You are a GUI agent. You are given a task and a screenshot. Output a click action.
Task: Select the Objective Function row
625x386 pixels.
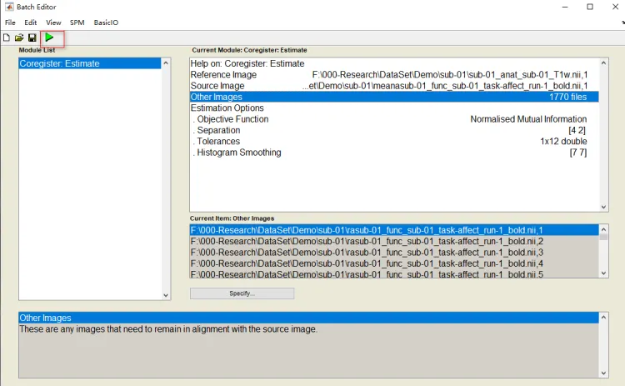(394, 119)
